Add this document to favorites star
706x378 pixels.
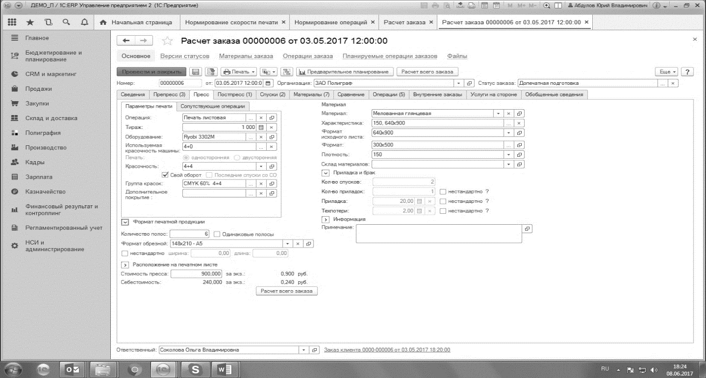(x=168, y=41)
